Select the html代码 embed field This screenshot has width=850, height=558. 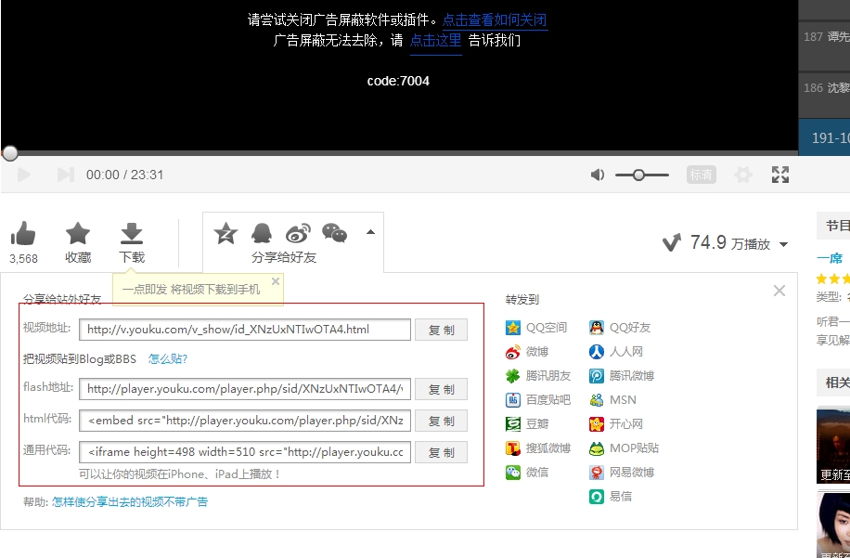point(245,421)
